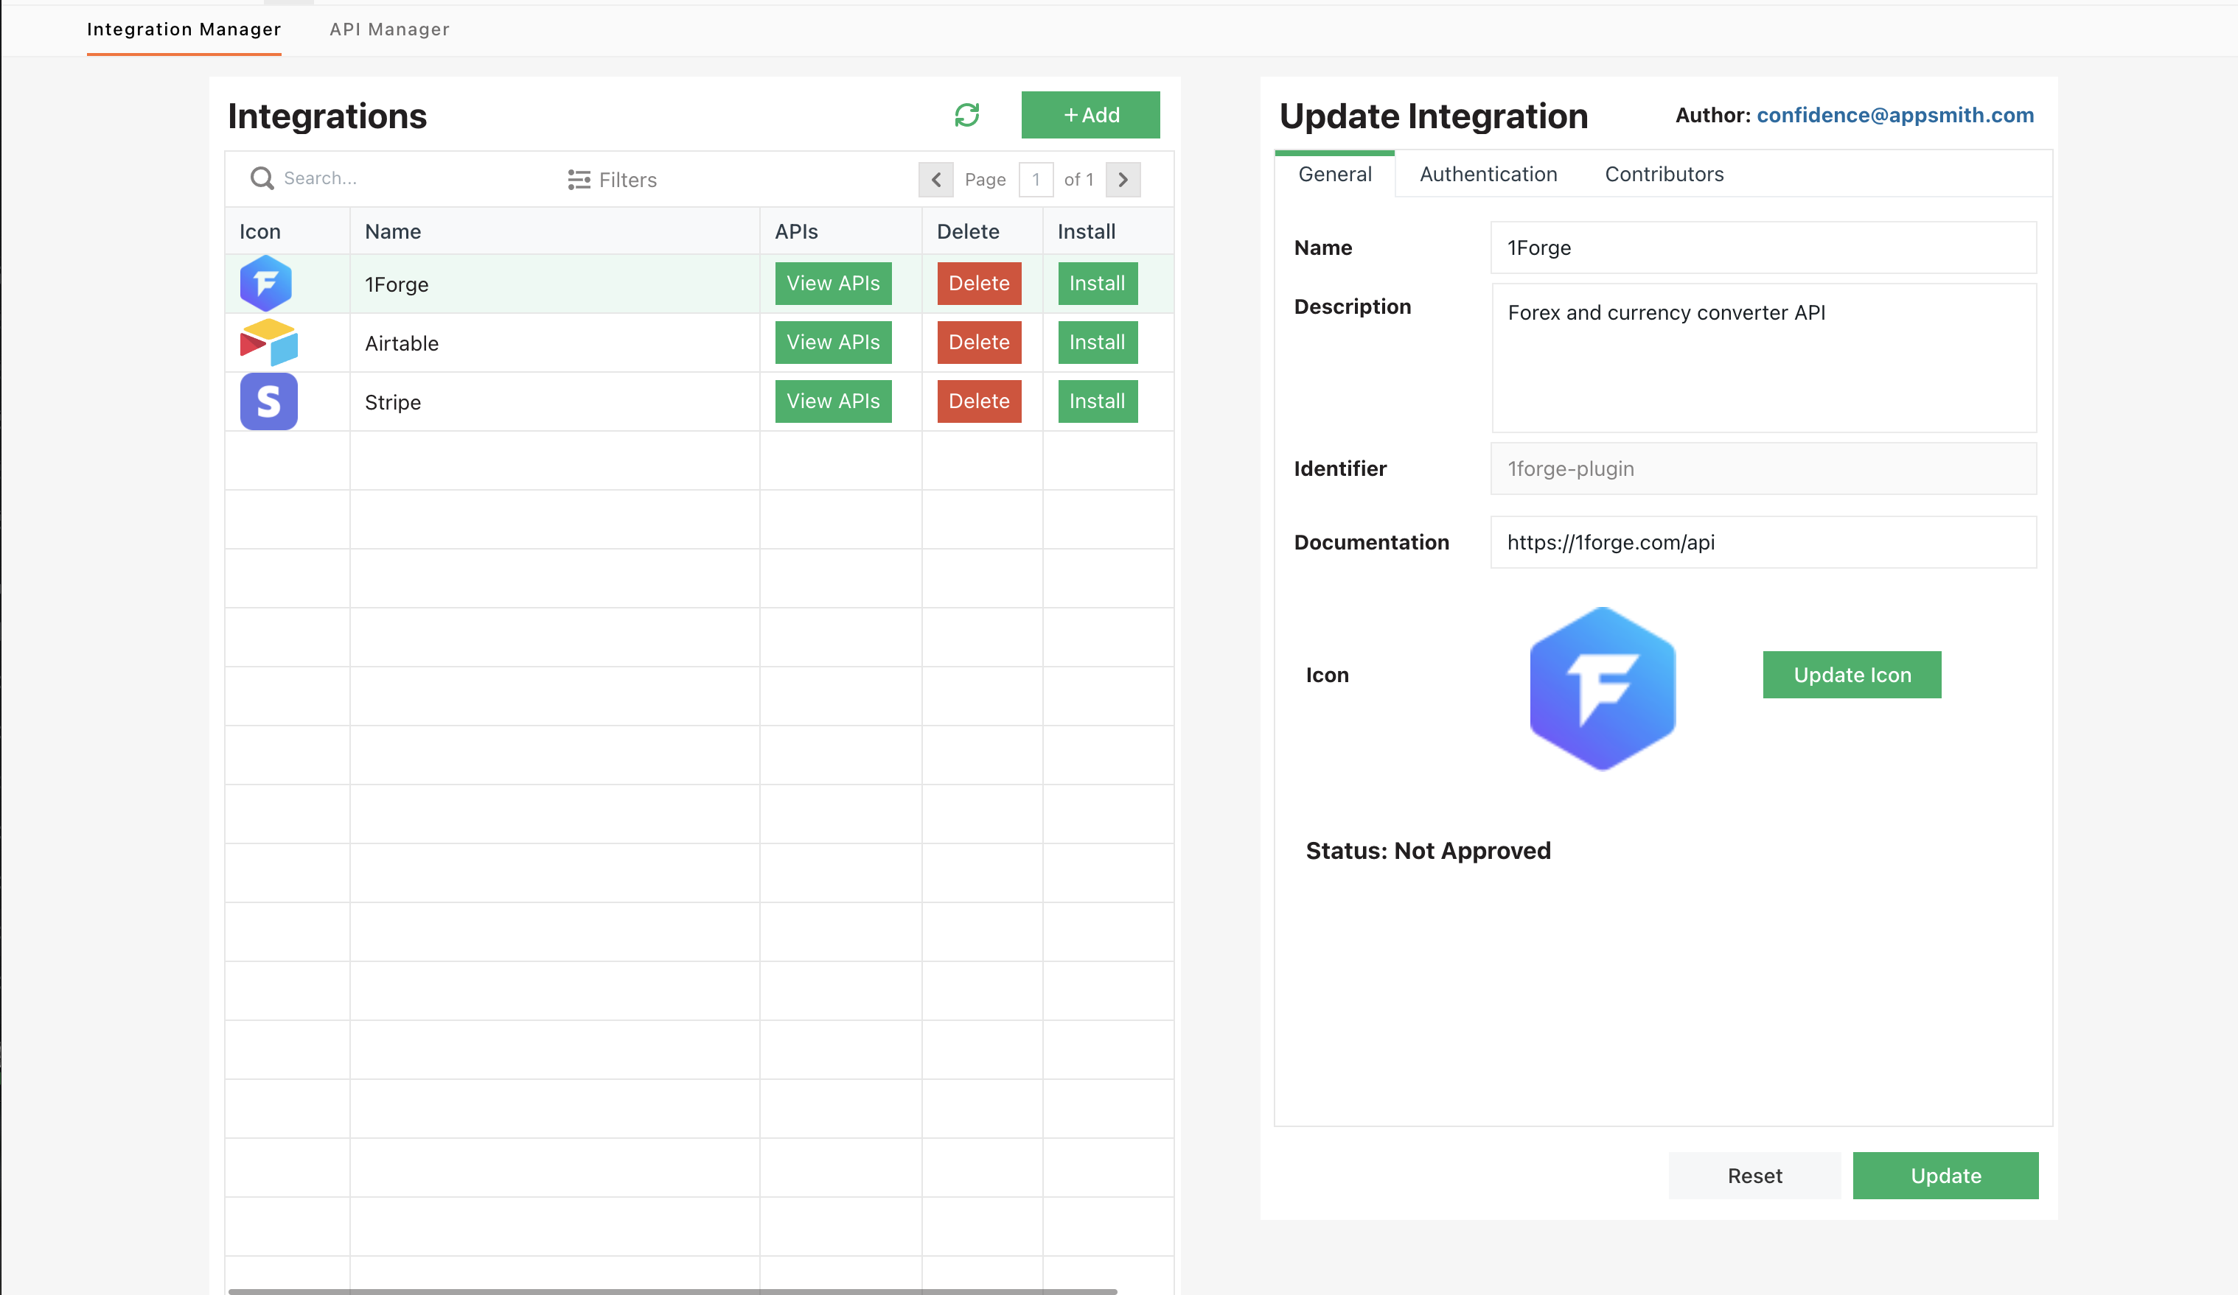Refresh the integrations list
This screenshot has height=1295, width=2238.
(x=968, y=114)
